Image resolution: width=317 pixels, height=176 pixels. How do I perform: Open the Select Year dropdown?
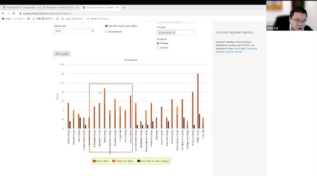click(x=74, y=31)
